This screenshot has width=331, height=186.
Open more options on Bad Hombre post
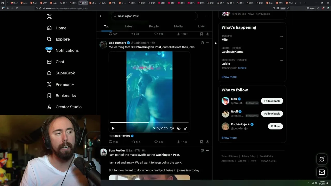207,43
